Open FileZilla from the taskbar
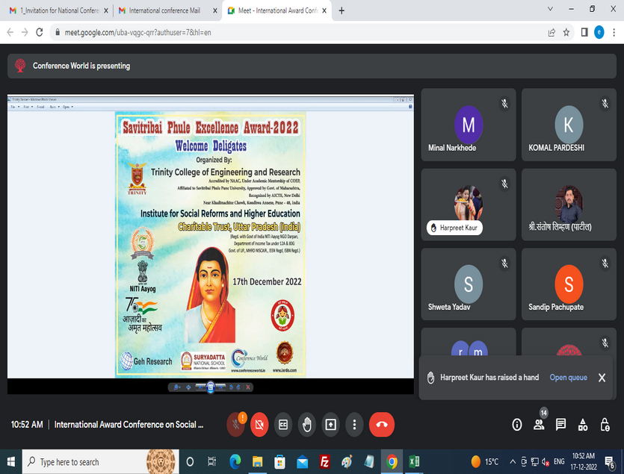The width and height of the screenshot is (624, 474). click(325, 461)
